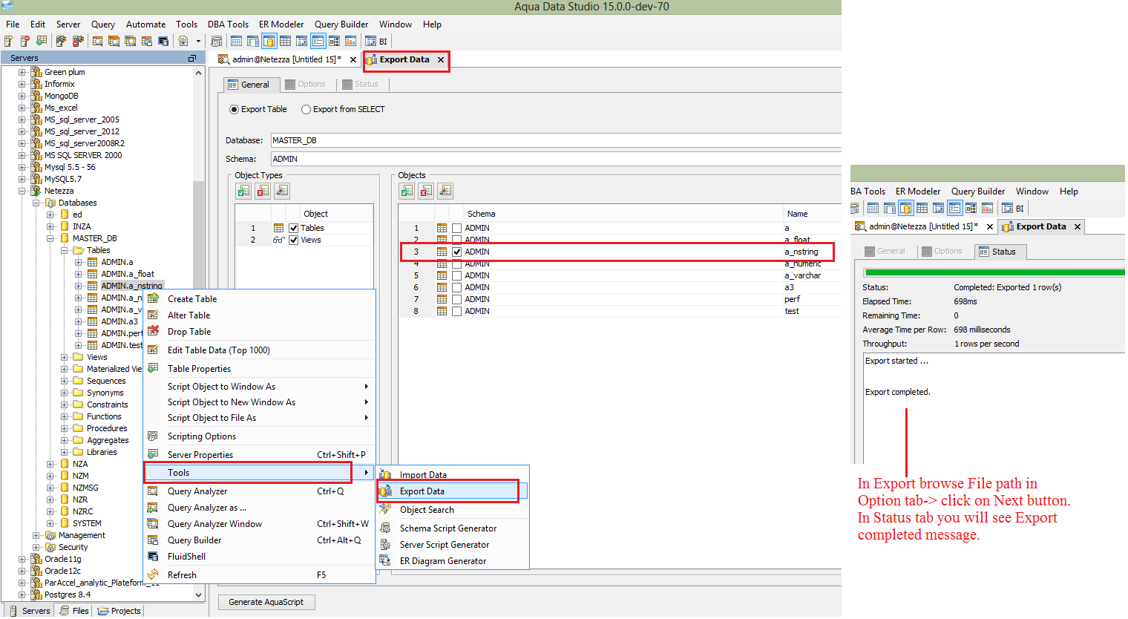Click the Name column header
1128x619 pixels.
point(798,214)
